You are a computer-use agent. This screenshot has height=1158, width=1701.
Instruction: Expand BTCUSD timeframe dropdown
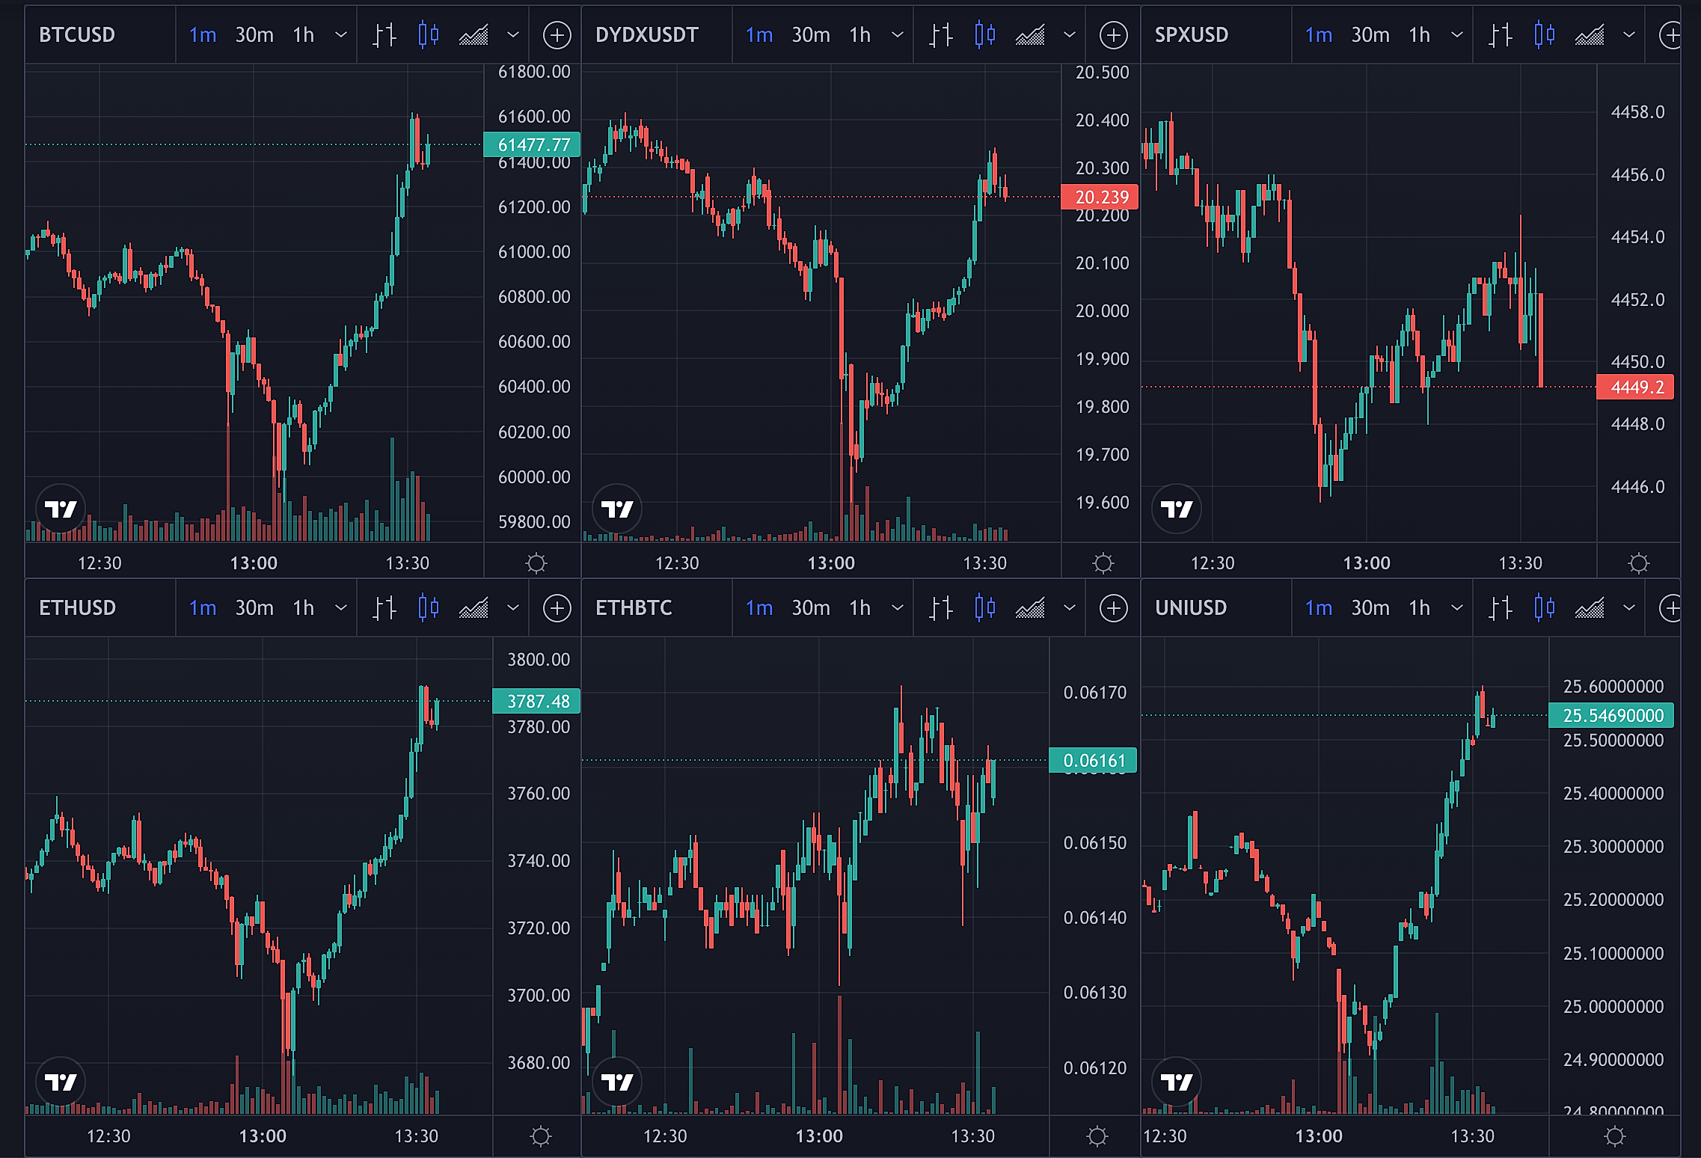pos(341,35)
